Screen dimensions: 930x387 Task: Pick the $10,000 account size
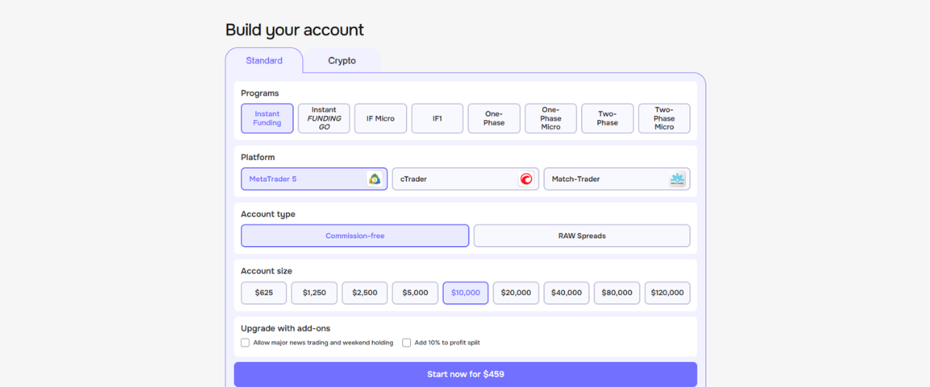(x=466, y=293)
